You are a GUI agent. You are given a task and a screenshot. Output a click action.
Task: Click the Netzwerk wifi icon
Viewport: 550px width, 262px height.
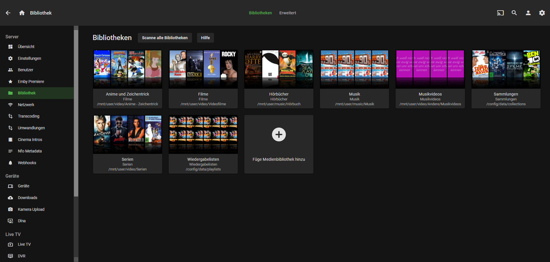click(x=10, y=105)
